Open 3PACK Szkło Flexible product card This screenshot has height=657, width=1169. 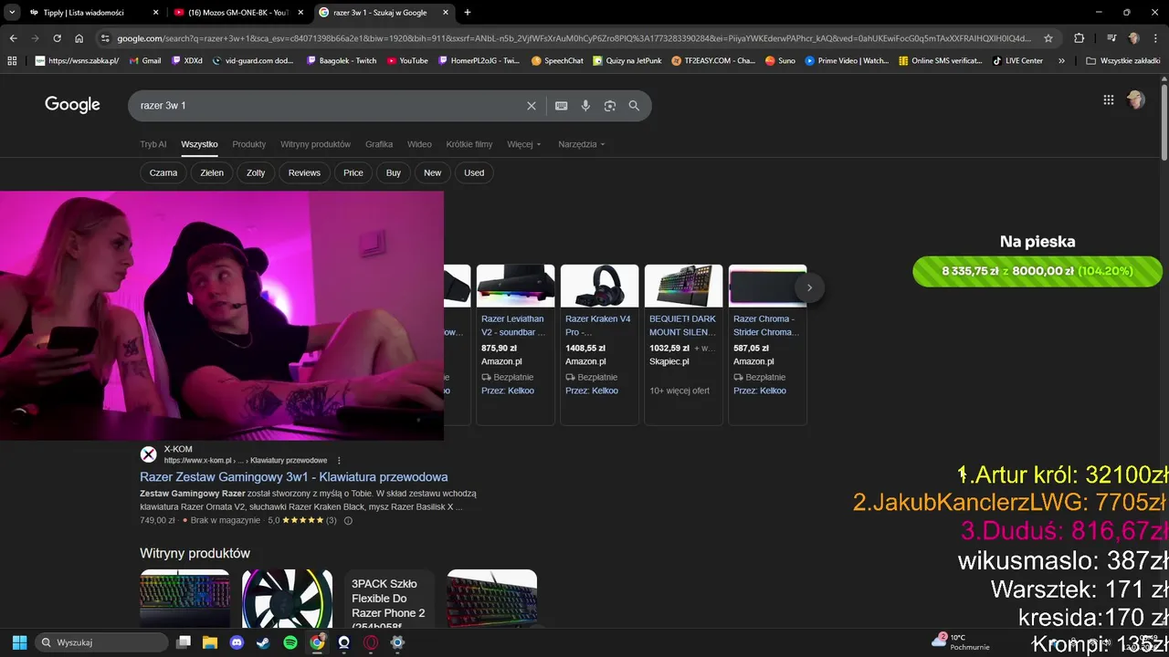(389, 599)
